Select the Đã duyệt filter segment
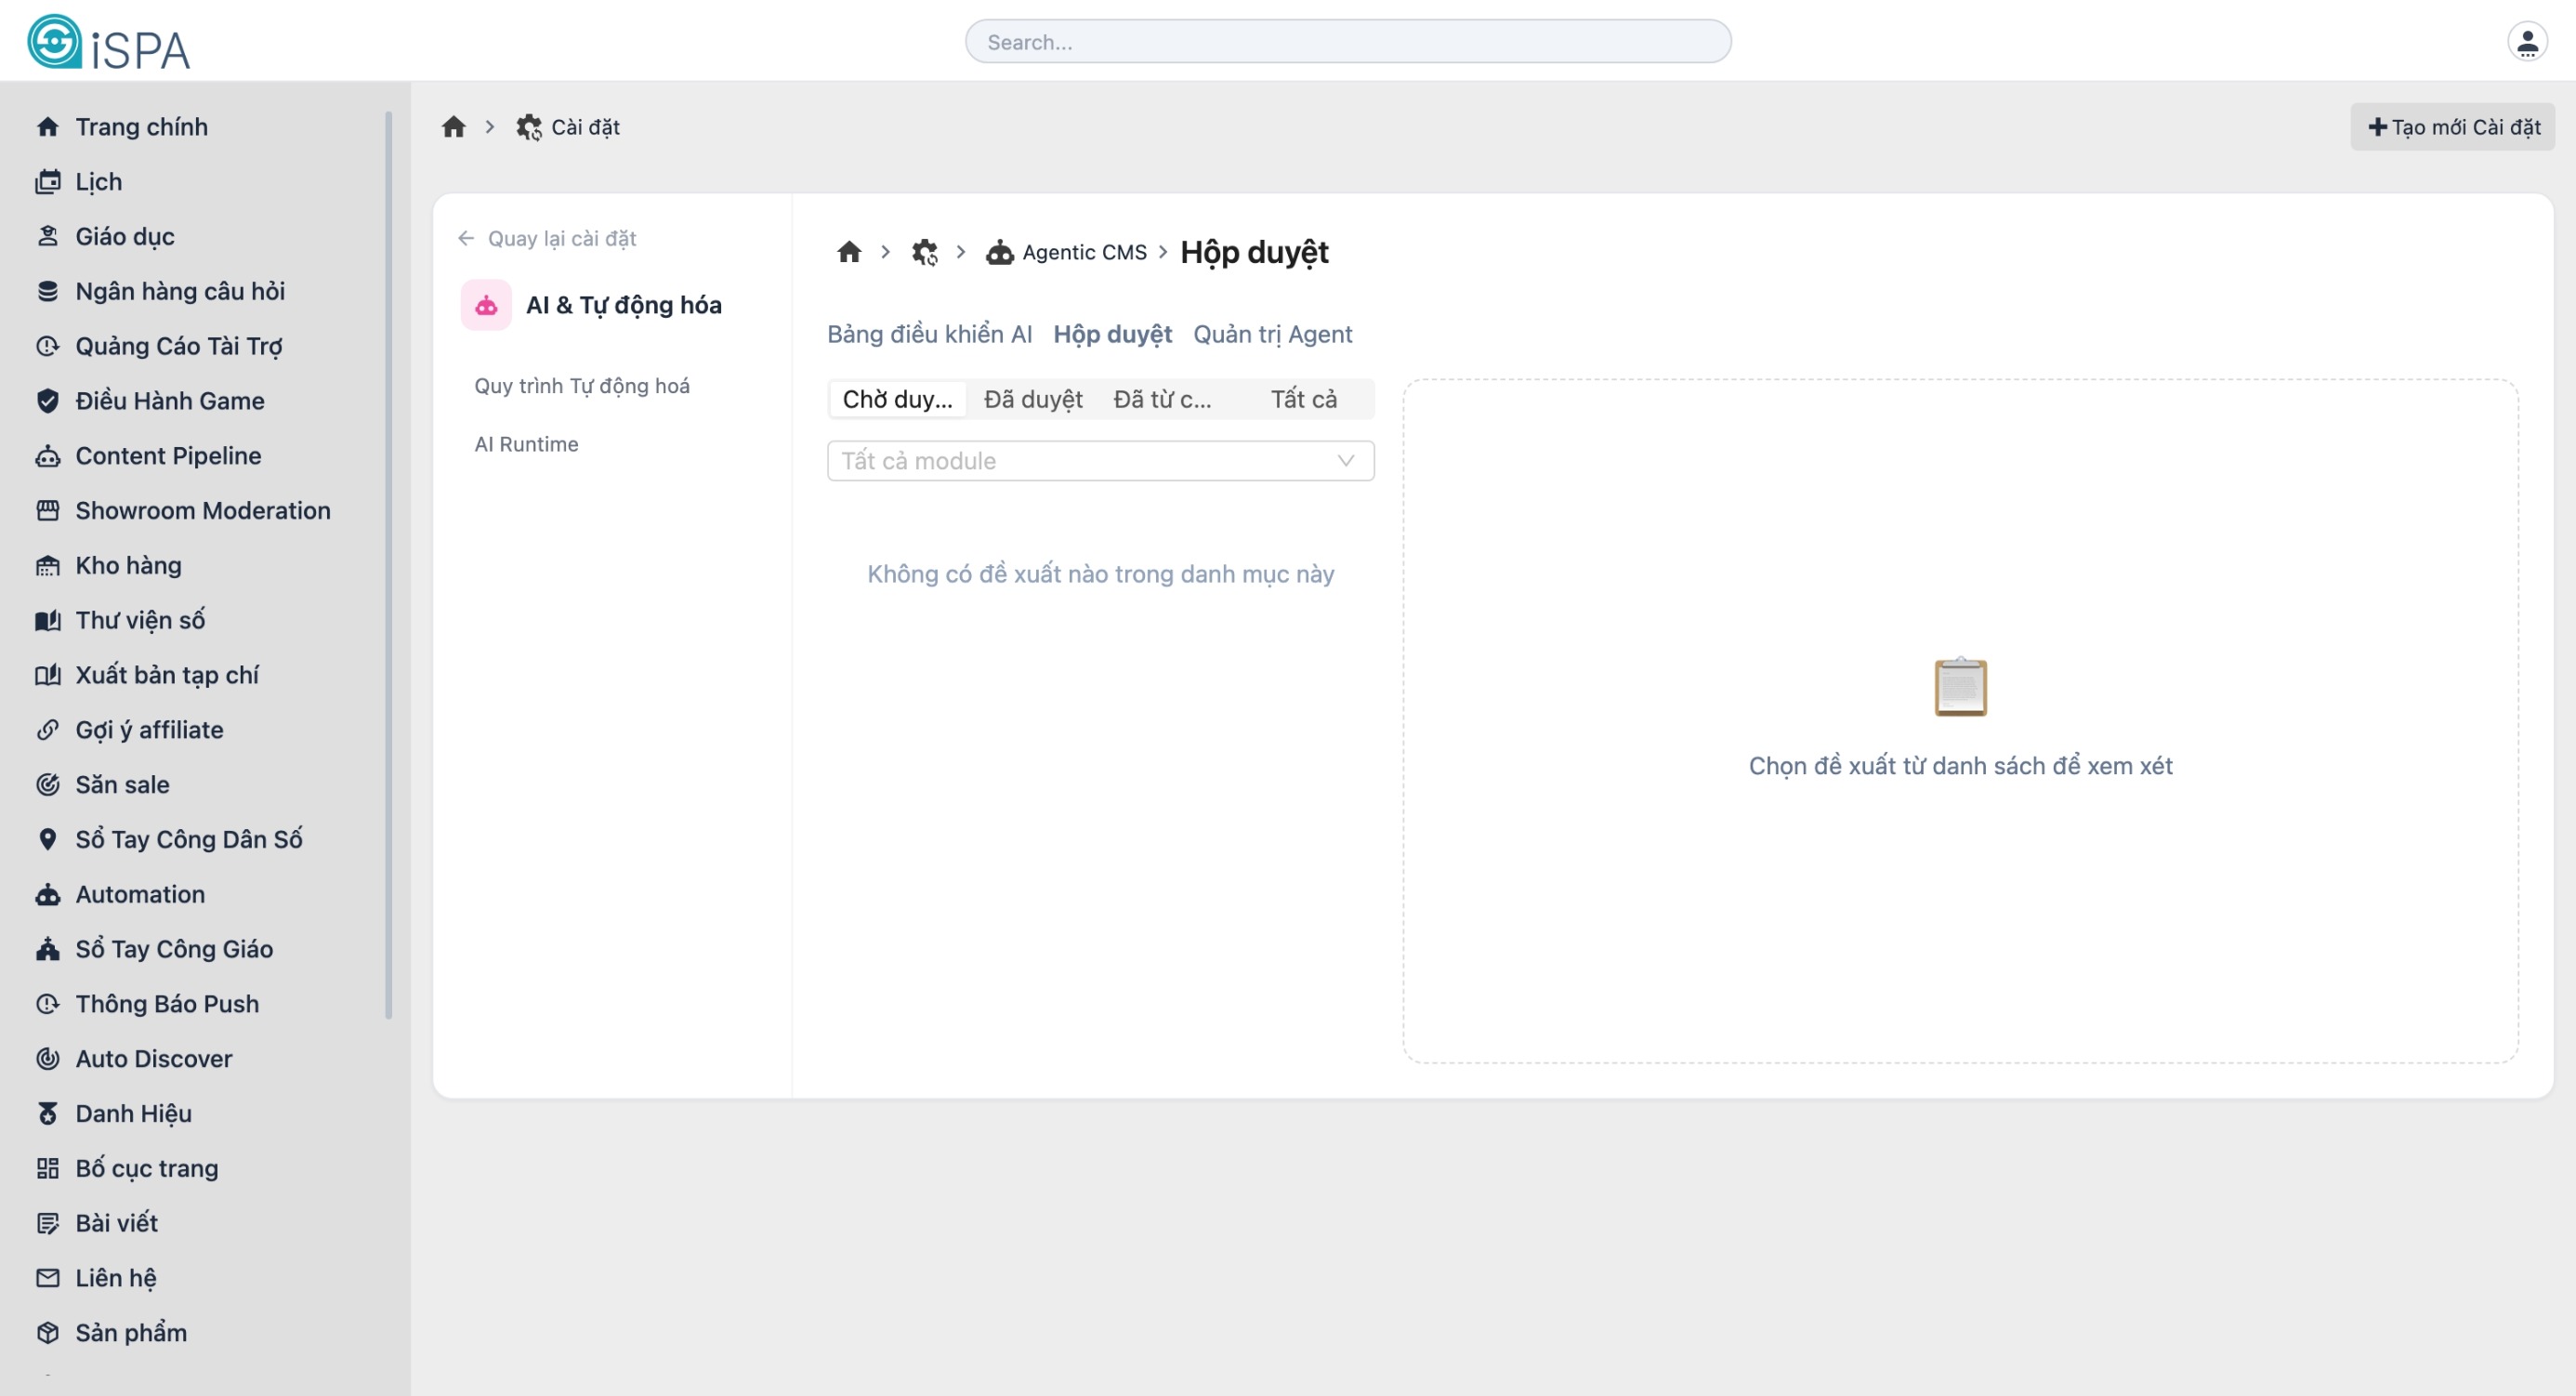 tap(1033, 399)
